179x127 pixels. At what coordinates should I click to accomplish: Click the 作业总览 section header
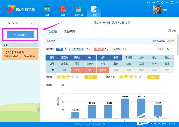(x=110, y=41)
